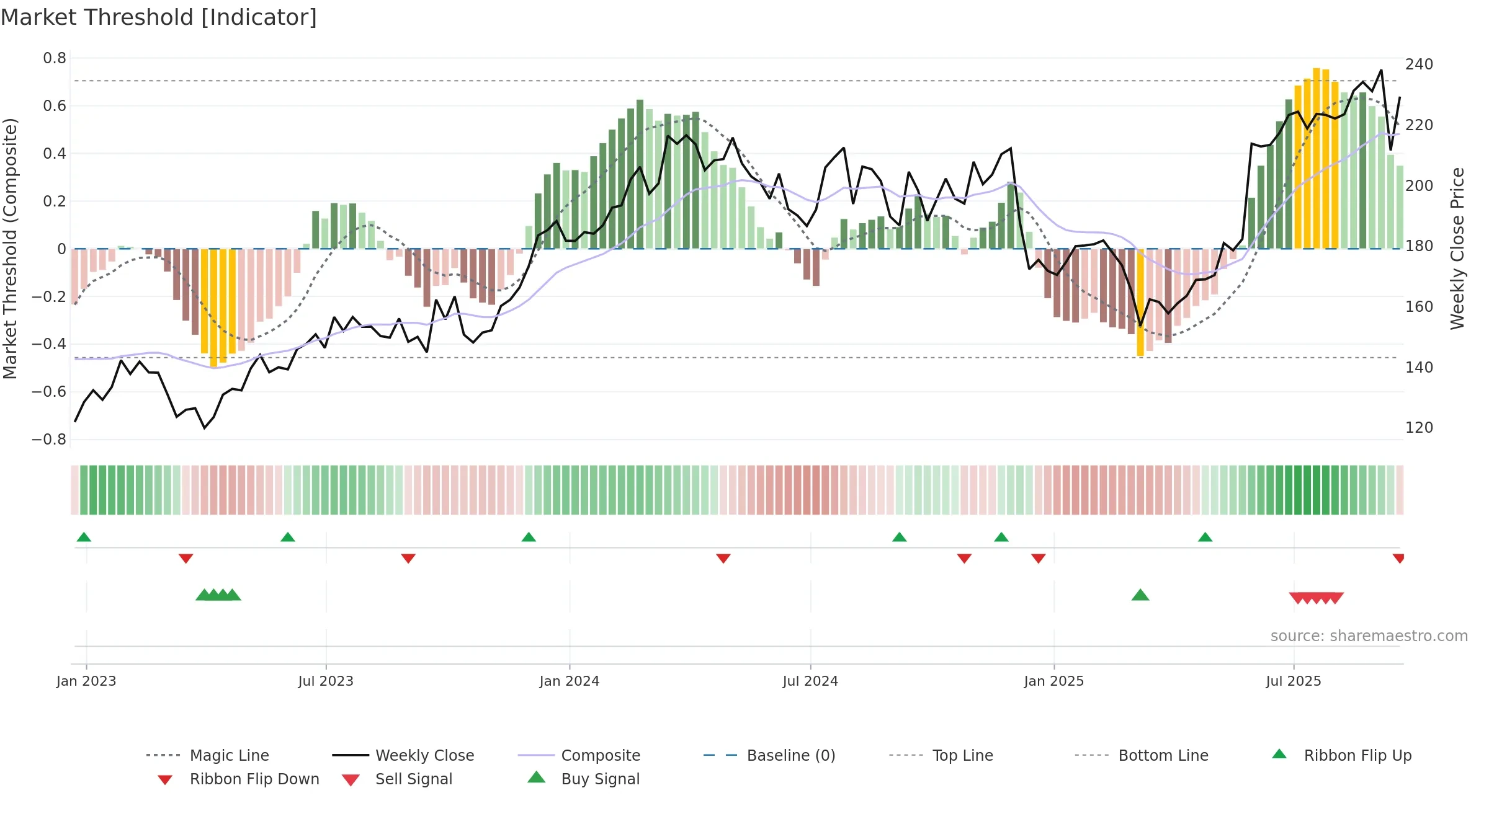1489x837 pixels.
Task: Click the 'Market Threshold (Composite)' axis title
Action: click(x=10, y=249)
